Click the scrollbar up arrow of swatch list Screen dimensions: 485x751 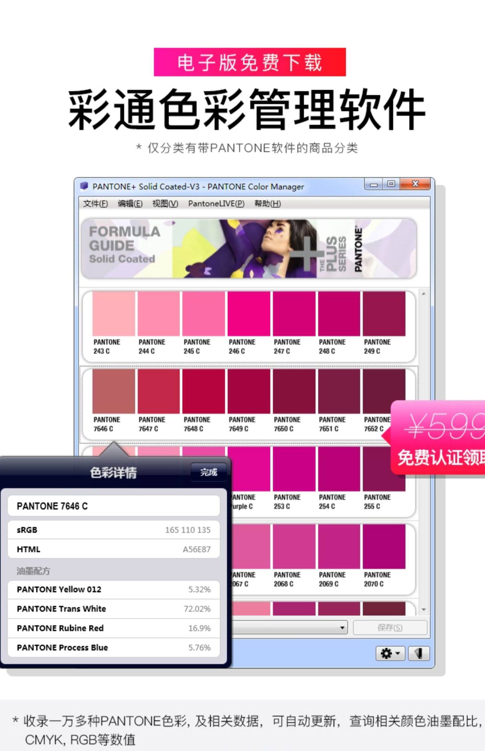point(424,294)
